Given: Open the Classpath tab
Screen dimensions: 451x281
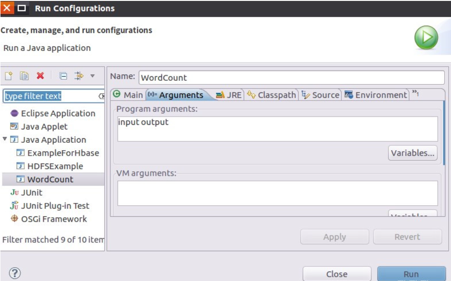Looking at the screenshot, I should coord(272,95).
